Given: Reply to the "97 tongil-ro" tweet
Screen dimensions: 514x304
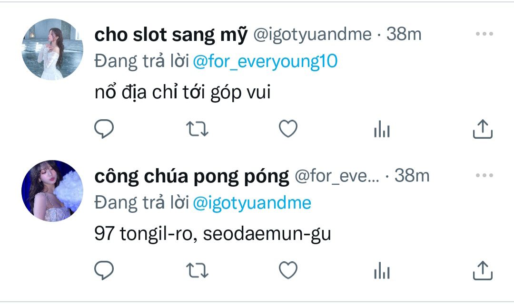Looking at the screenshot, I should click(x=104, y=270).
